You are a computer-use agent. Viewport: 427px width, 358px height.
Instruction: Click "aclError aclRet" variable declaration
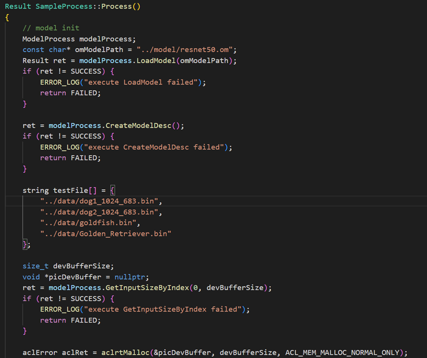click(x=55, y=352)
